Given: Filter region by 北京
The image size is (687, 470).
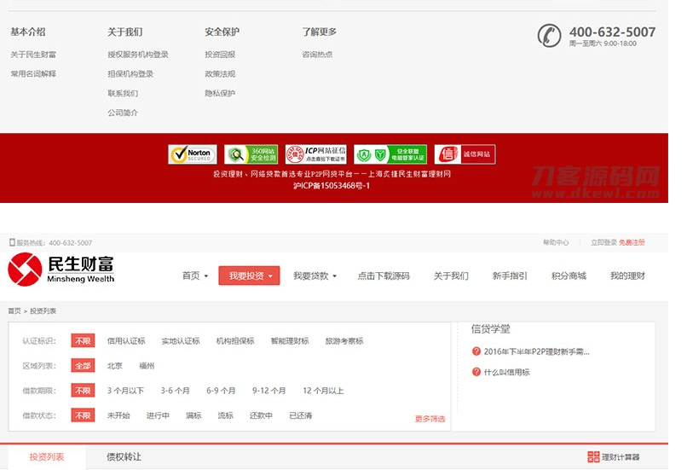Looking at the screenshot, I should click(115, 366).
